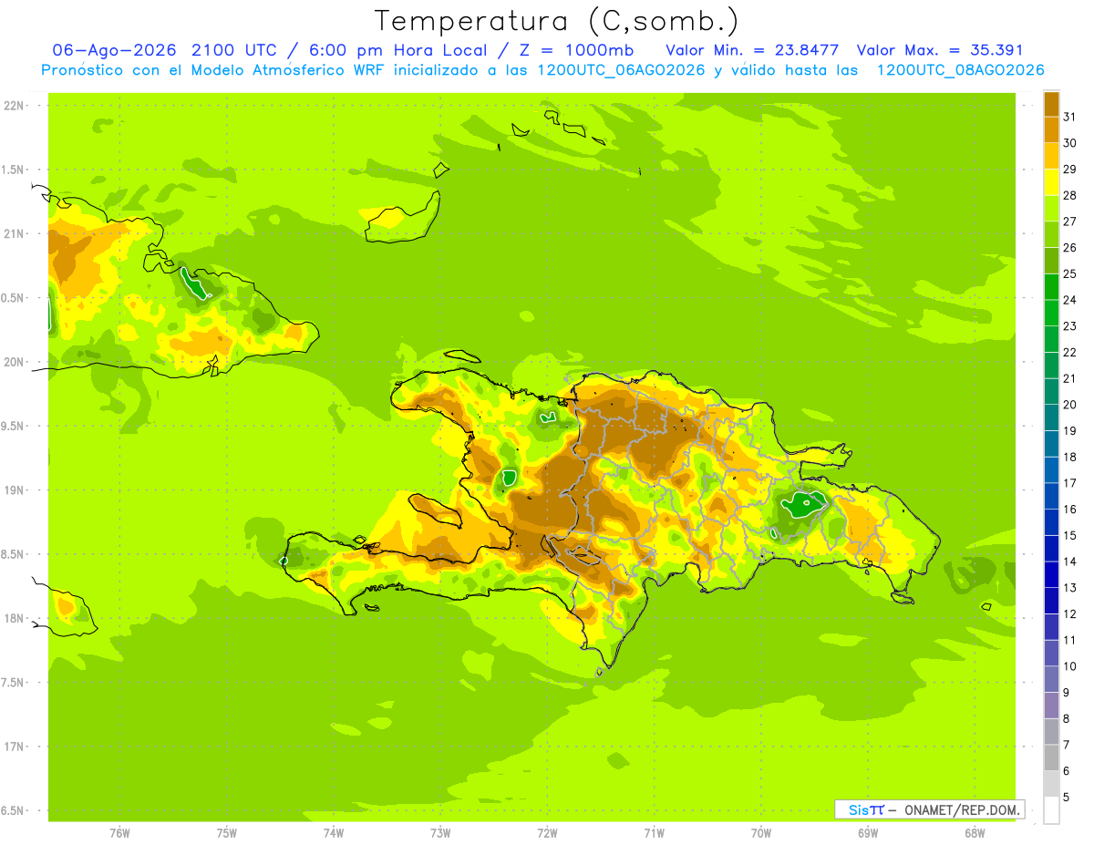Click the "ONAMET/REP.DOM." credit label
The width and height of the screenshot is (1094, 845).
(x=961, y=809)
